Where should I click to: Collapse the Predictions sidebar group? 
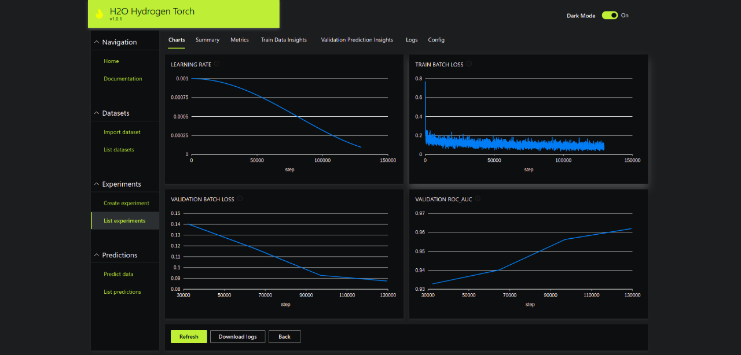(97, 255)
